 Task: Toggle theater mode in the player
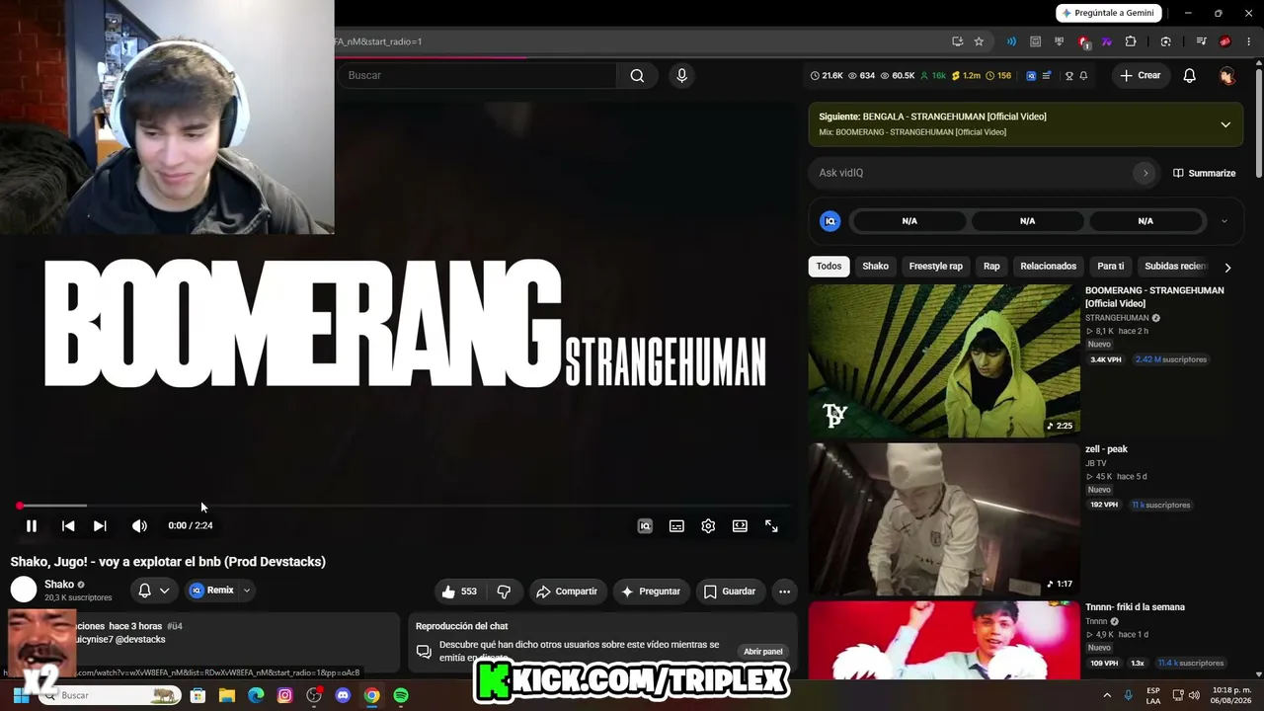click(740, 526)
